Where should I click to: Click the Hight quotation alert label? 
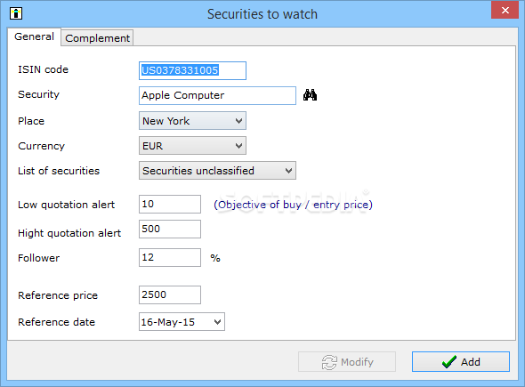point(69,233)
